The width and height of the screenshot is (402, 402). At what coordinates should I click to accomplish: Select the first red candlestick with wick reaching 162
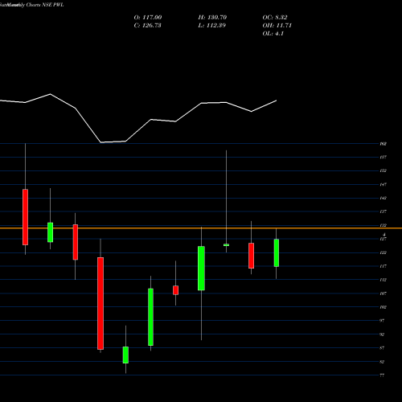coord(25,217)
